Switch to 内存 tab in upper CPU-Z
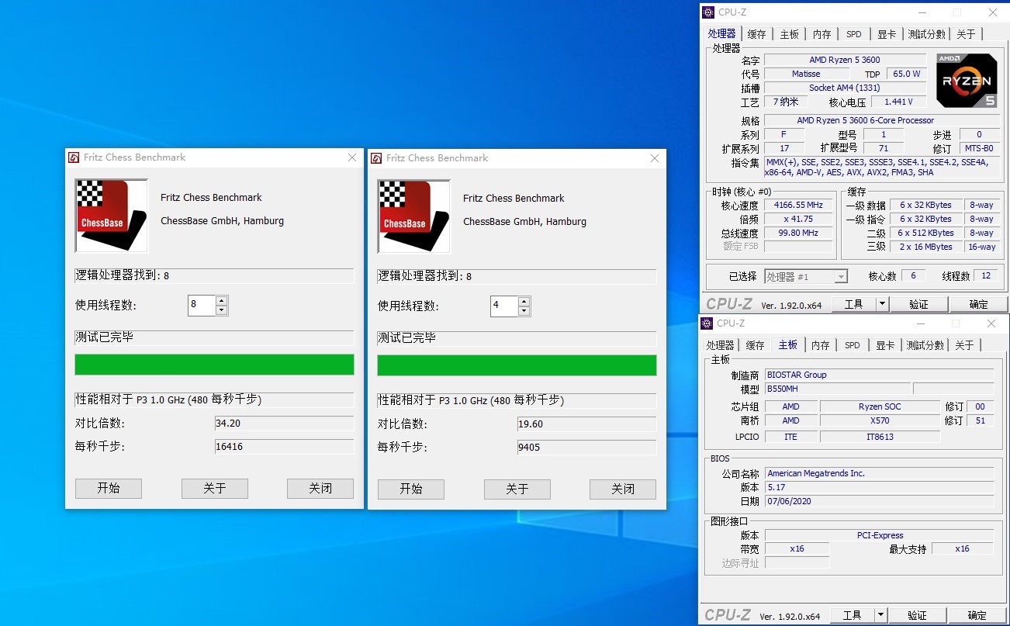This screenshot has width=1010, height=626. click(822, 34)
